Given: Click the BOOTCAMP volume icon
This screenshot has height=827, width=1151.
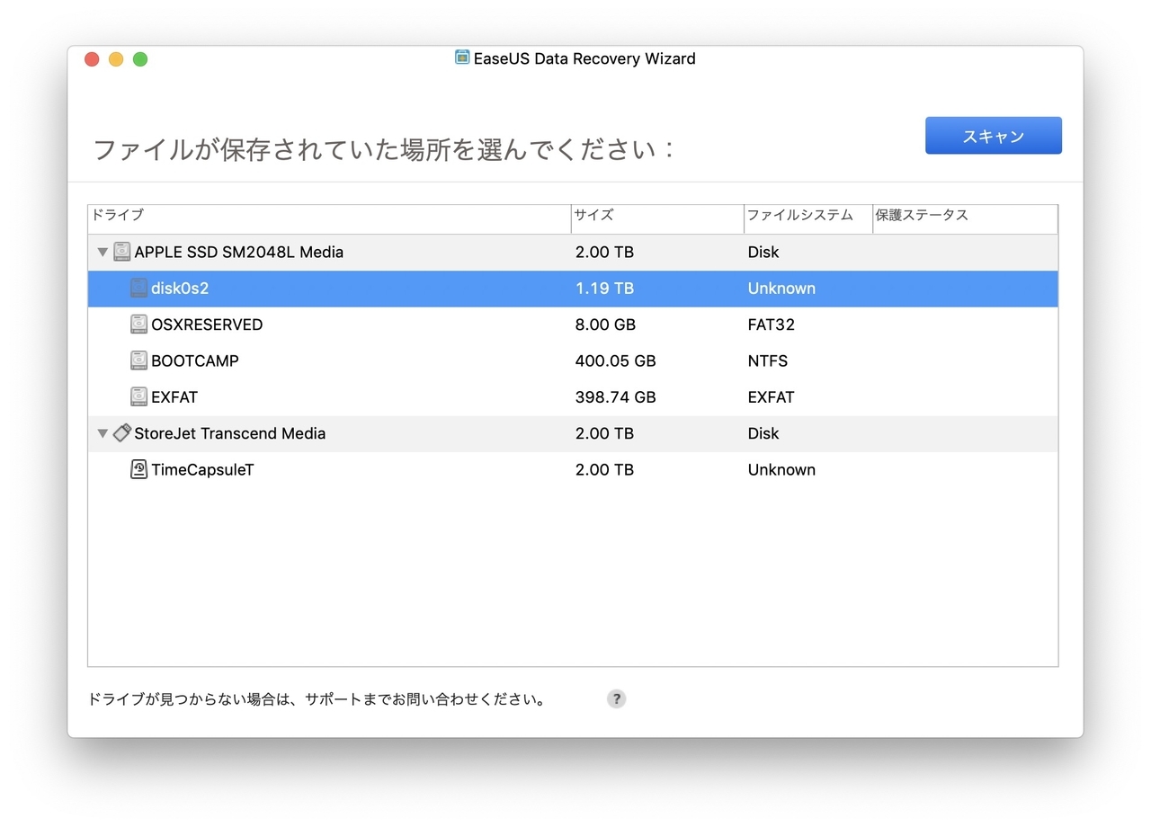Looking at the screenshot, I should click(x=138, y=360).
